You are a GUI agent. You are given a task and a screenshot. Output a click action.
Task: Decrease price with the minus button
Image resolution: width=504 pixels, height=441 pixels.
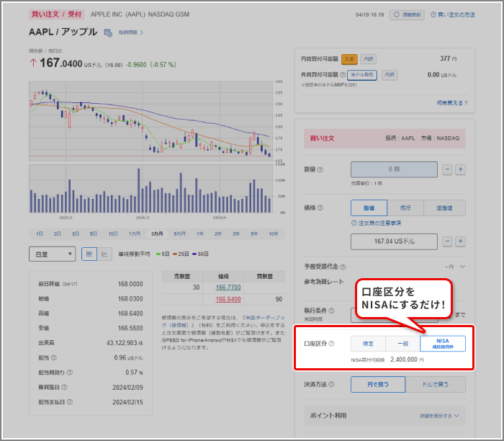click(x=447, y=241)
